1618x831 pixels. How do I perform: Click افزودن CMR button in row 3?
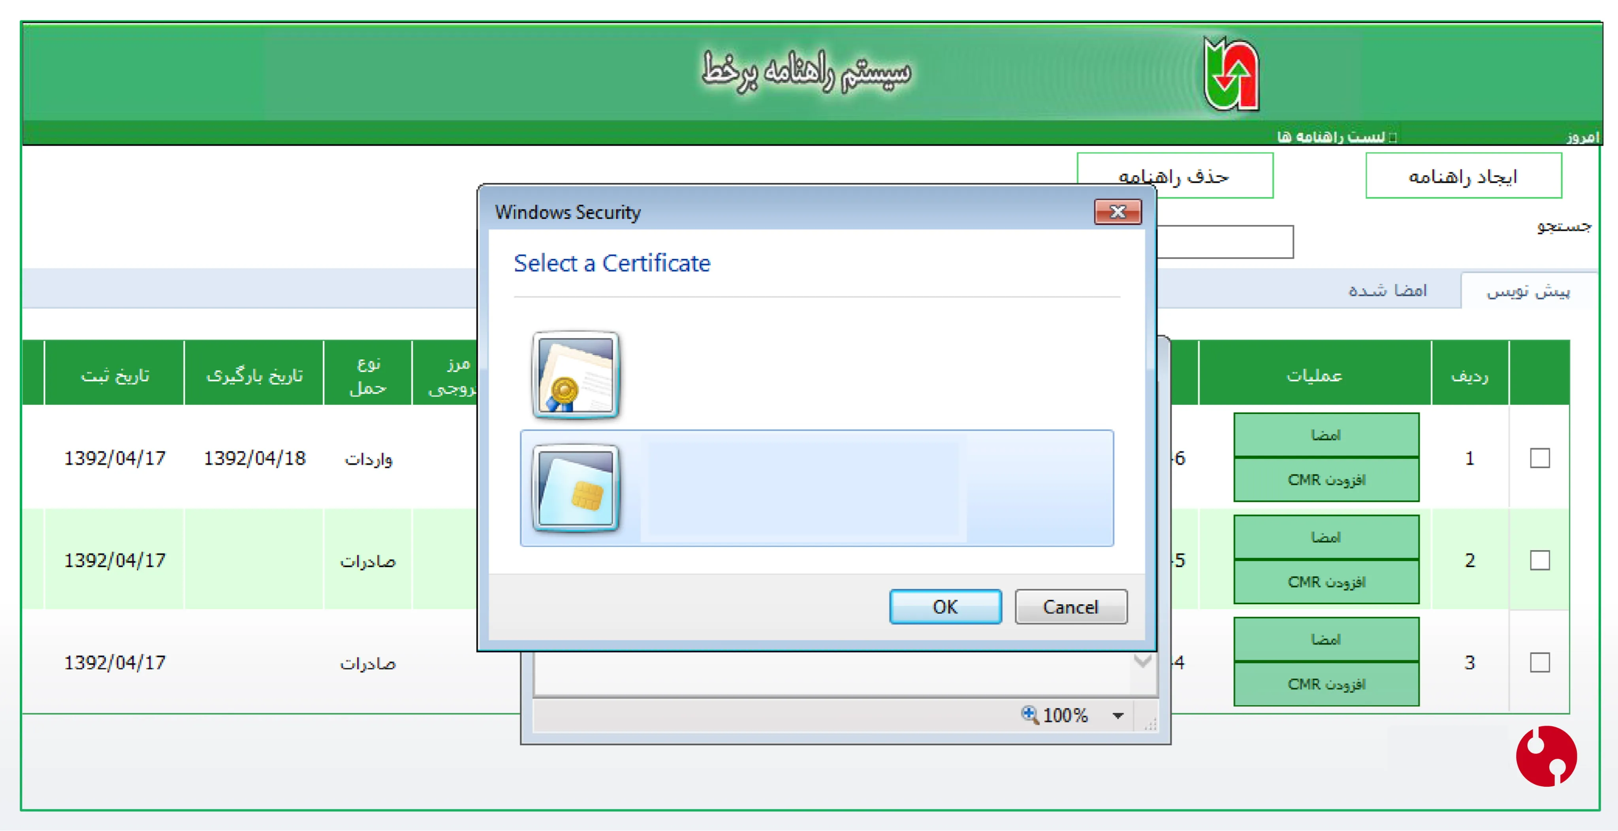[1326, 684]
